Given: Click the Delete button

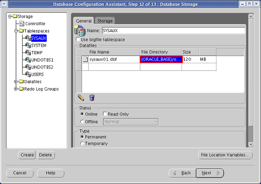Looking at the screenshot, I should pos(46,155).
